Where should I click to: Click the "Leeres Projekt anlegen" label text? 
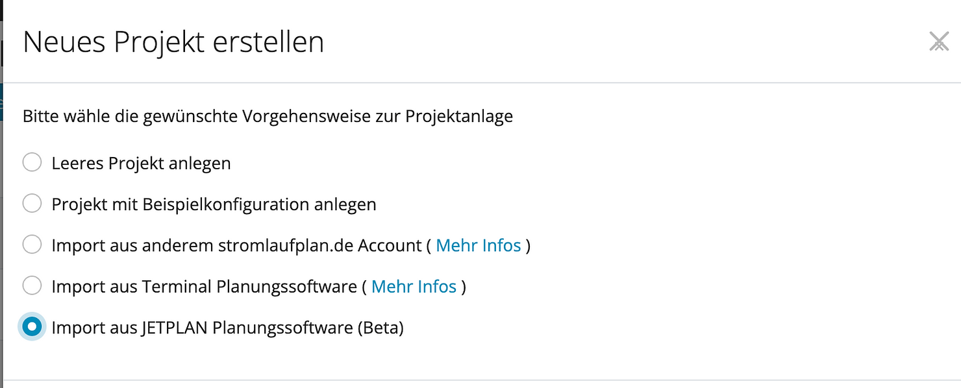pos(141,163)
